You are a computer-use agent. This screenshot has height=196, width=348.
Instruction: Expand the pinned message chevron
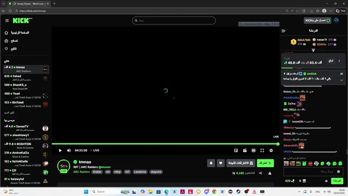[x=341, y=80]
